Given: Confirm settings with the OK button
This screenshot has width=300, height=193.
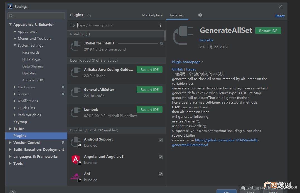Looking at the screenshot, I should 227,192.
